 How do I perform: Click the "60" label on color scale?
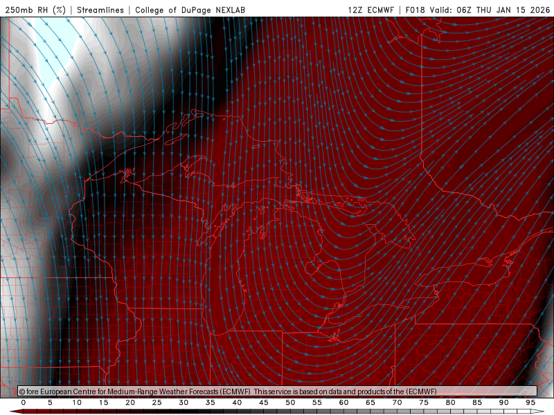[x=343, y=403]
